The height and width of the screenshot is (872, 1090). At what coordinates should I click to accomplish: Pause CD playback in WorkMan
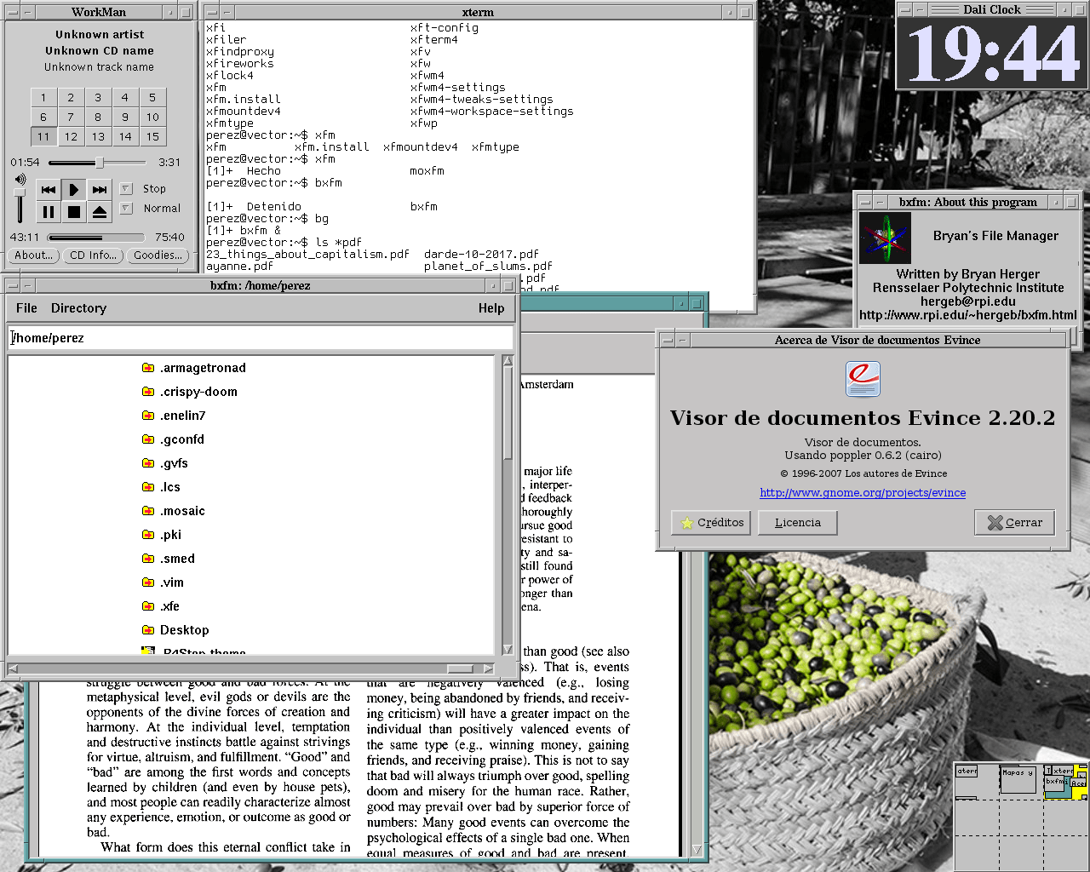(x=49, y=211)
